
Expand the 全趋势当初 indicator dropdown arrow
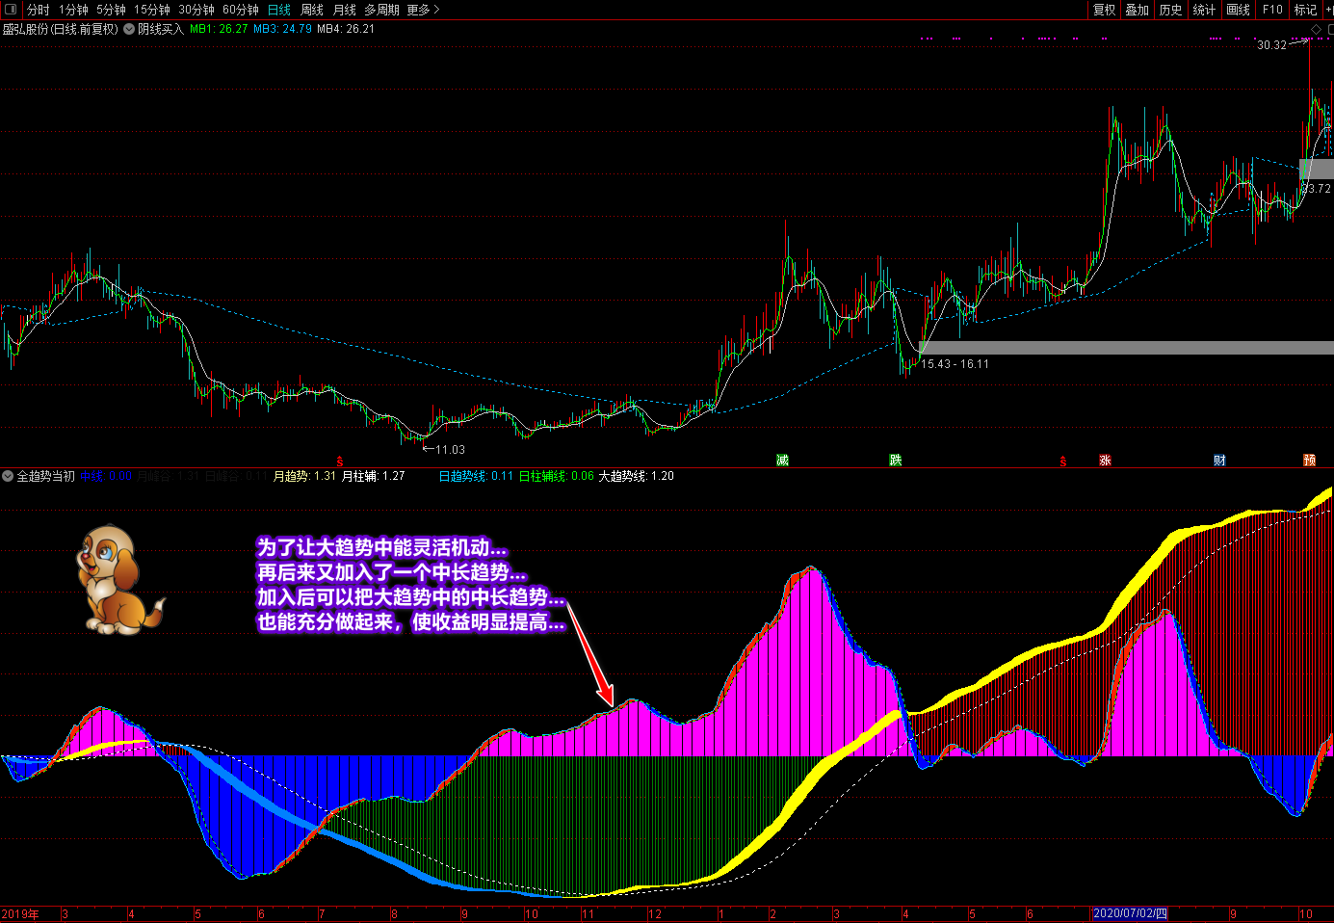pyautogui.click(x=8, y=476)
